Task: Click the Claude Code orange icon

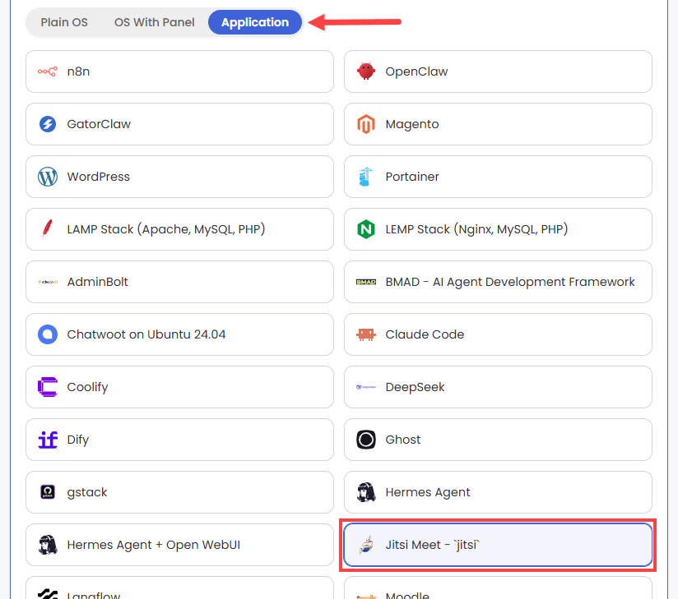Action: click(x=366, y=334)
